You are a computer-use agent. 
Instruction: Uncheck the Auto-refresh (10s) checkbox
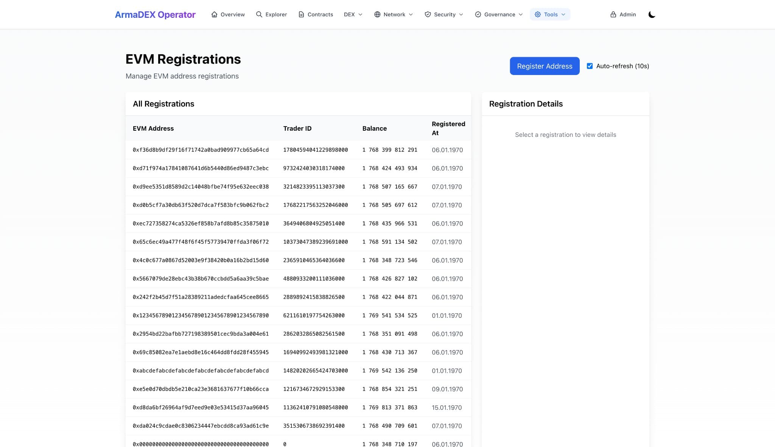tap(590, 66)
